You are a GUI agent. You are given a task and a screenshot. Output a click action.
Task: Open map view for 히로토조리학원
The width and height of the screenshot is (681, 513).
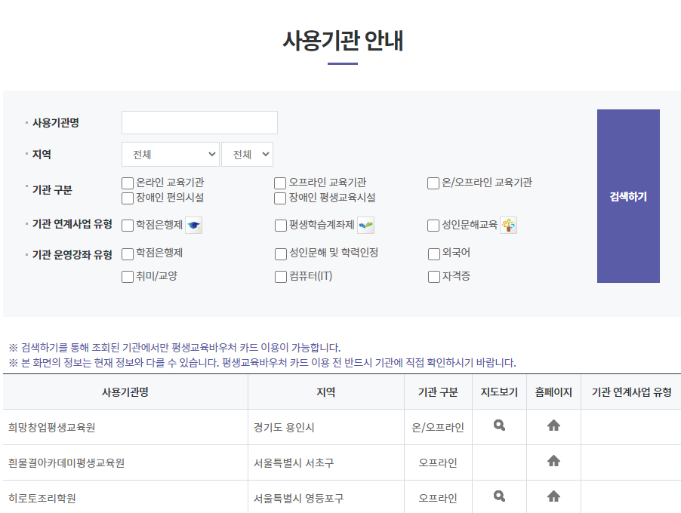click(499, 497)
